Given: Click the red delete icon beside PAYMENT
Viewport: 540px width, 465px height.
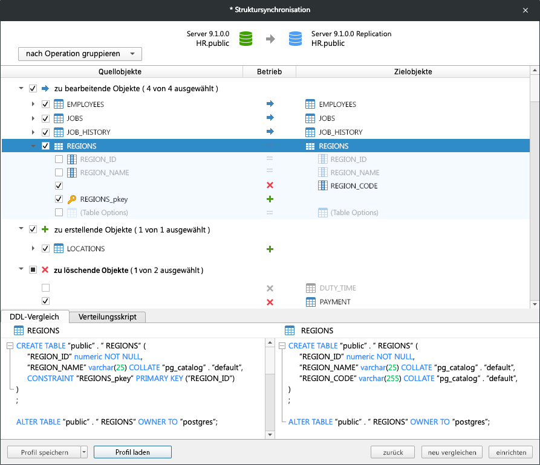Looking at the screenshot, I should coord(270,301).
